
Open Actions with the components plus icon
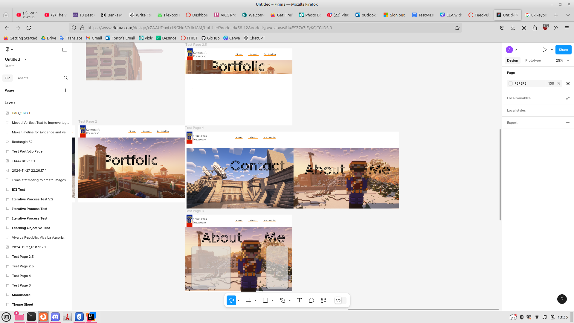coord(323,300)
